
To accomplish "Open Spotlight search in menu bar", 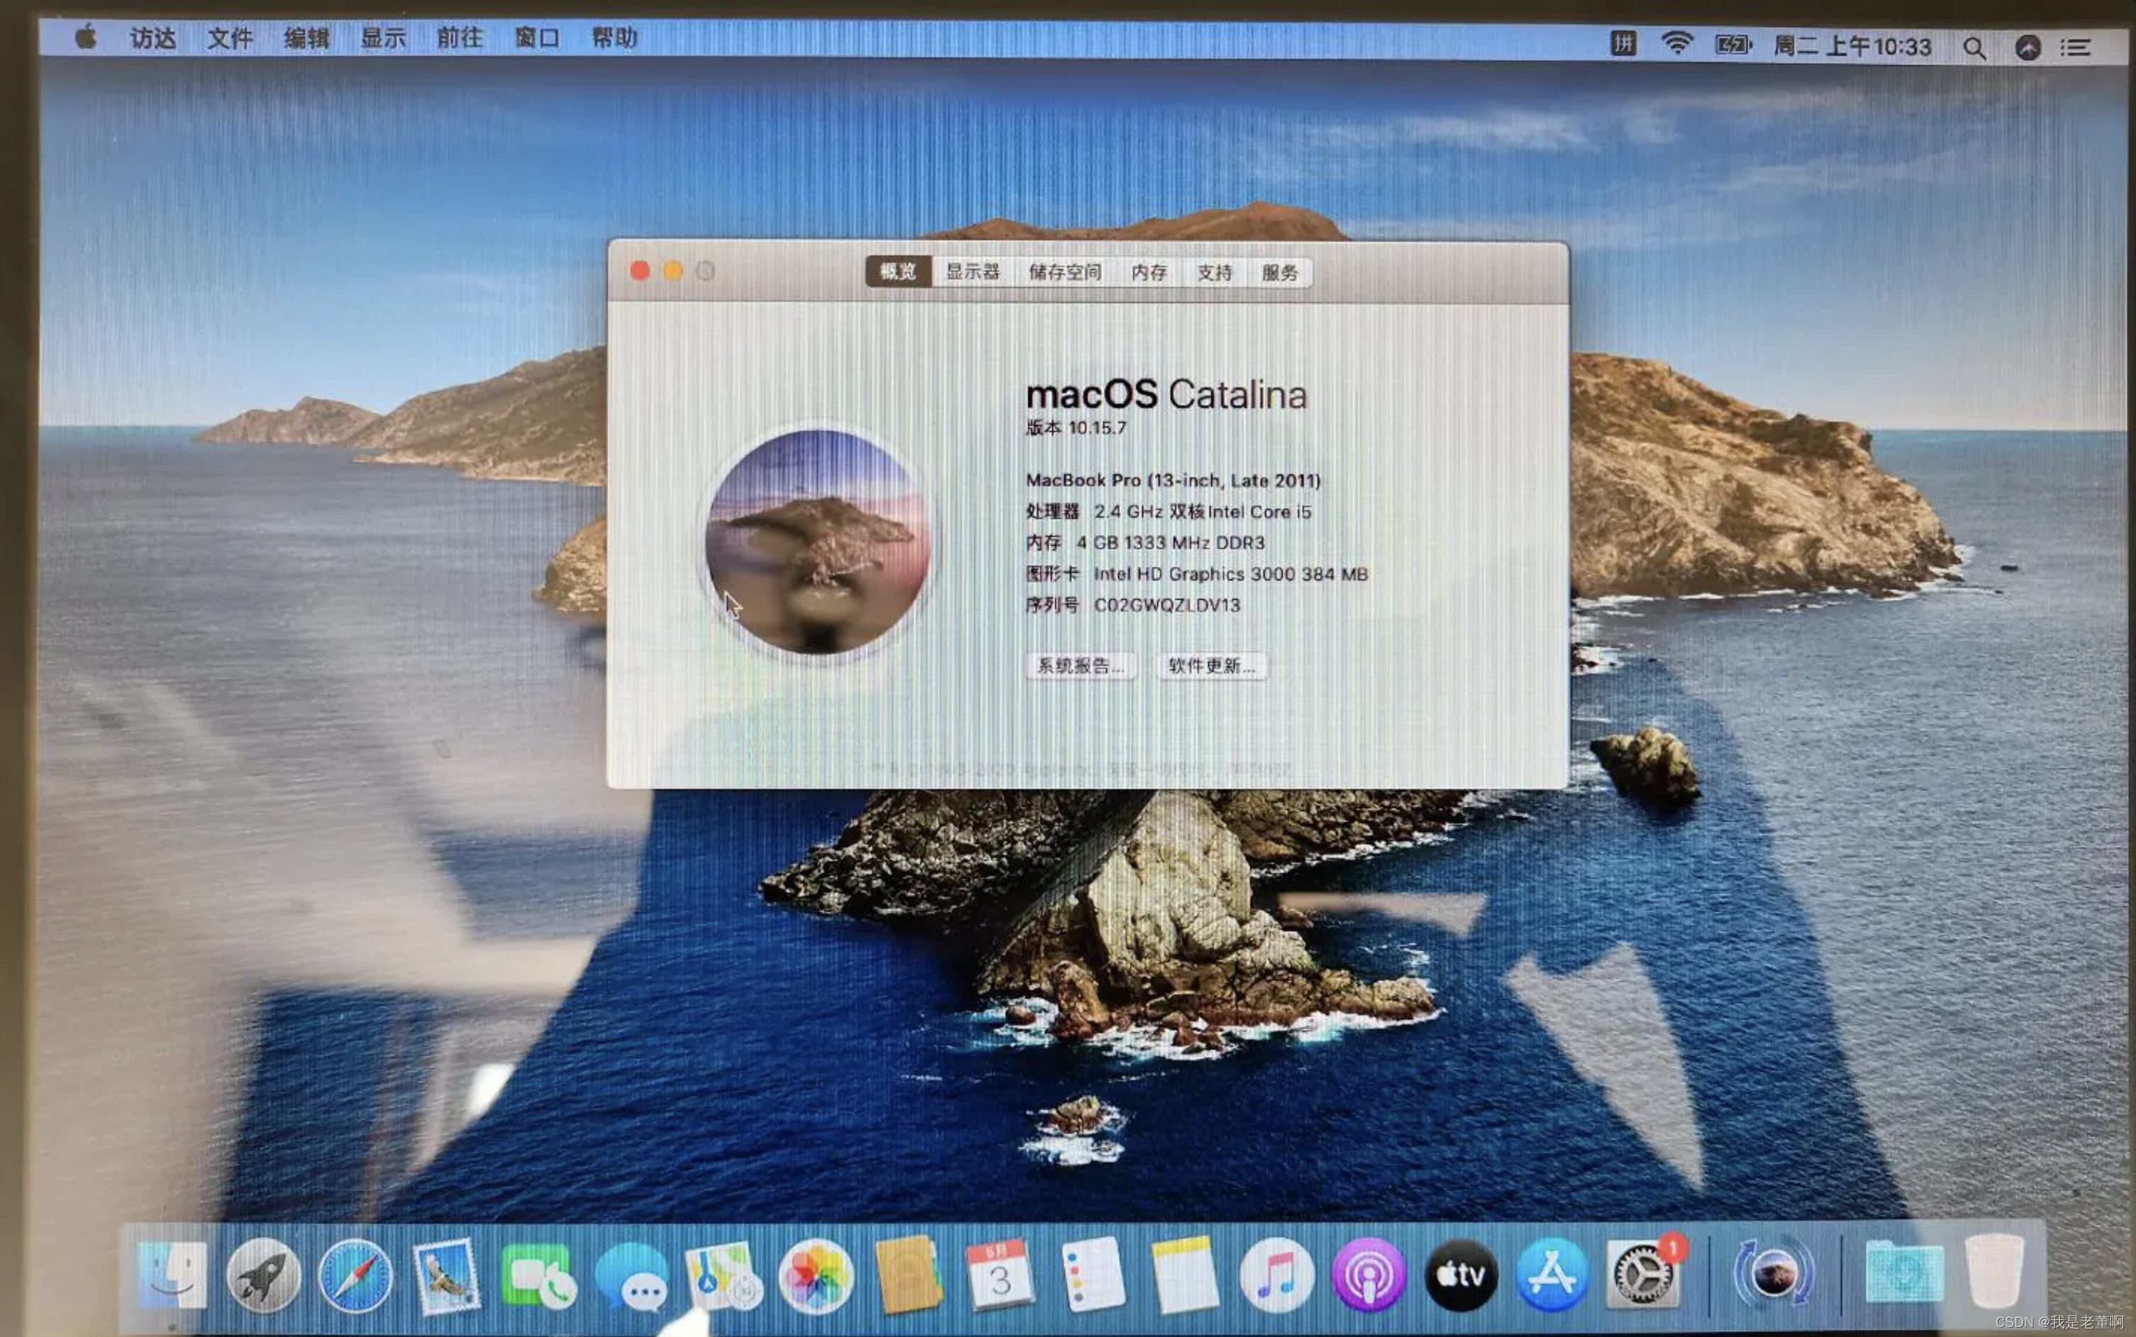I will [x=1974, y=47].
